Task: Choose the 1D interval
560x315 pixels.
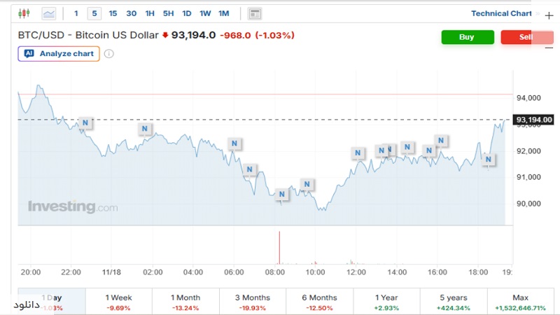Action: point(186,13)
